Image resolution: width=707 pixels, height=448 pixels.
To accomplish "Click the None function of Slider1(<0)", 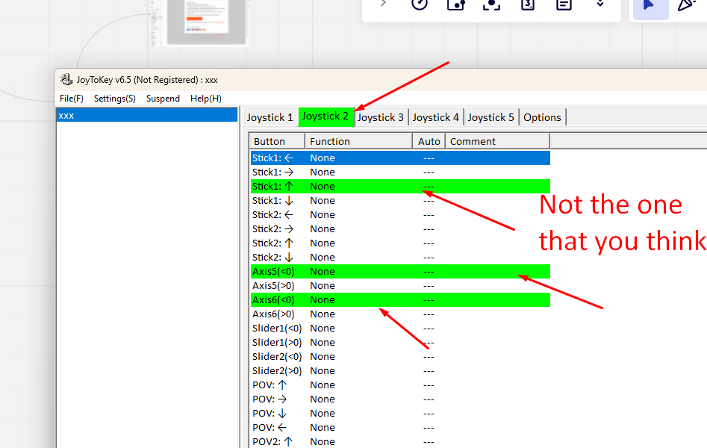I will click(323, 329).
